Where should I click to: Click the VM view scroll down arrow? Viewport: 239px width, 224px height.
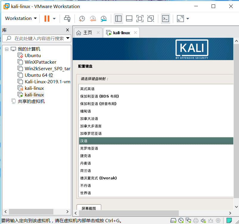tap(236, 207)
